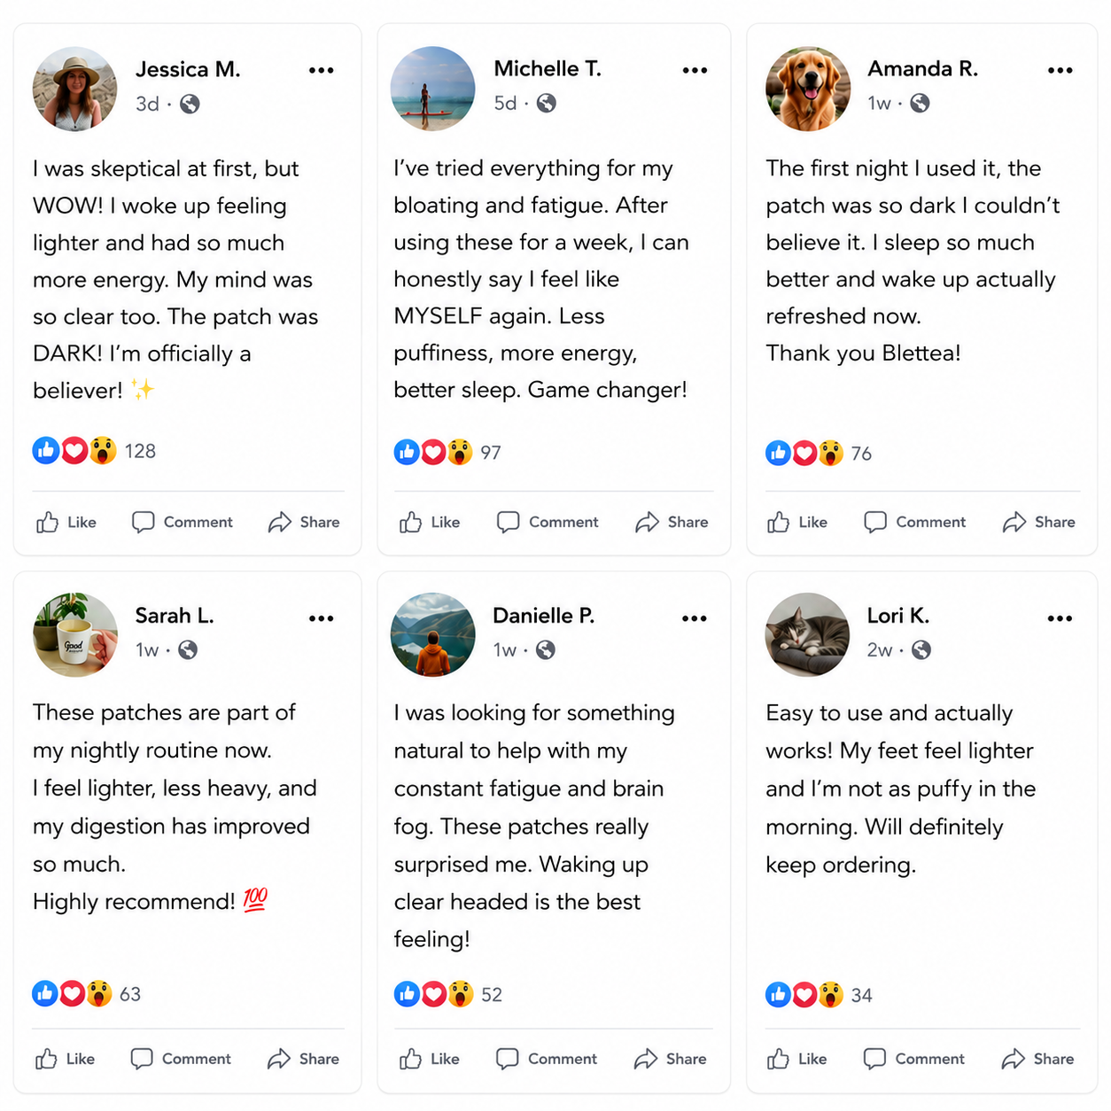Open the three-dot menu on Amanda R.'s post

point(1060,70)
